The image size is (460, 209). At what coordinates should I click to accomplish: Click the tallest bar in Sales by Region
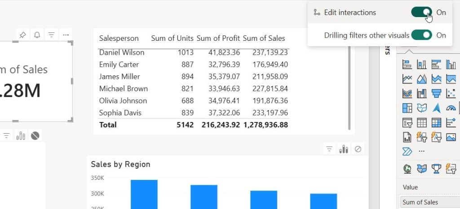pyautogui.click(x=144, y=194)
